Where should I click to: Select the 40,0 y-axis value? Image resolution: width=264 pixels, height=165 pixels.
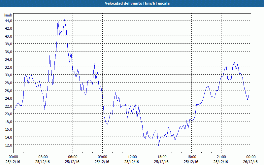9,36
